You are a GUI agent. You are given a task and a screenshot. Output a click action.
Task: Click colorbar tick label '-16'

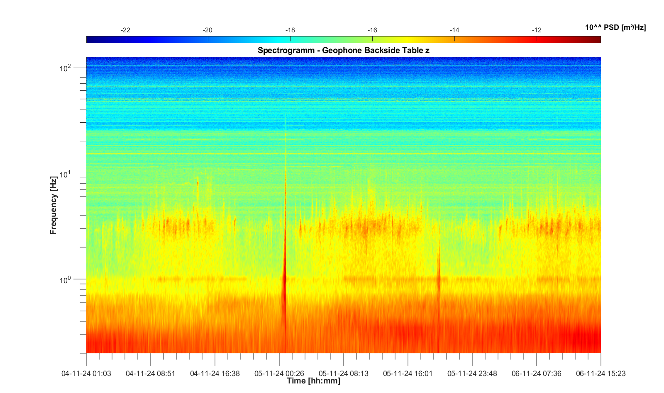point(372,30)
